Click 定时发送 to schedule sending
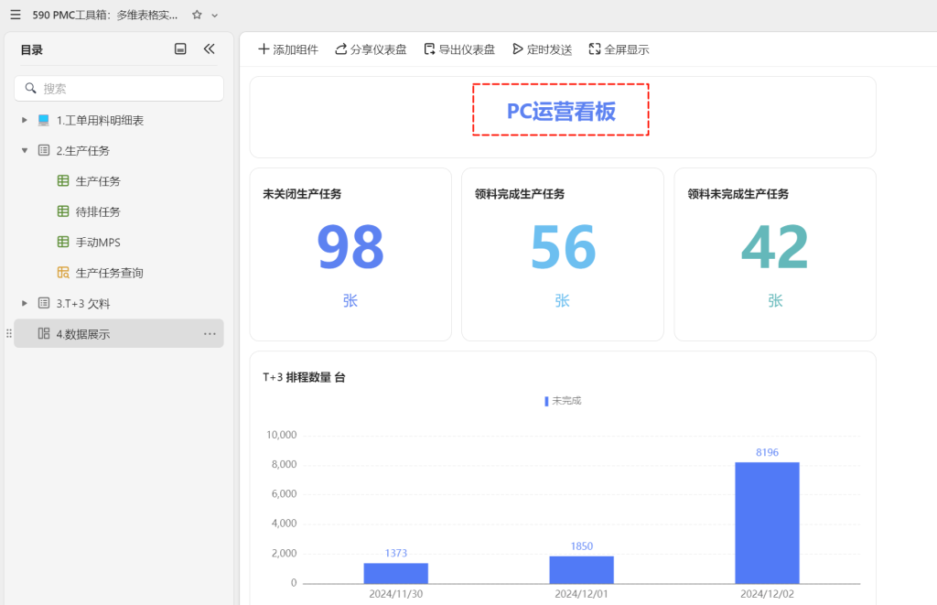937x605 pixels. tap(543, 49)
